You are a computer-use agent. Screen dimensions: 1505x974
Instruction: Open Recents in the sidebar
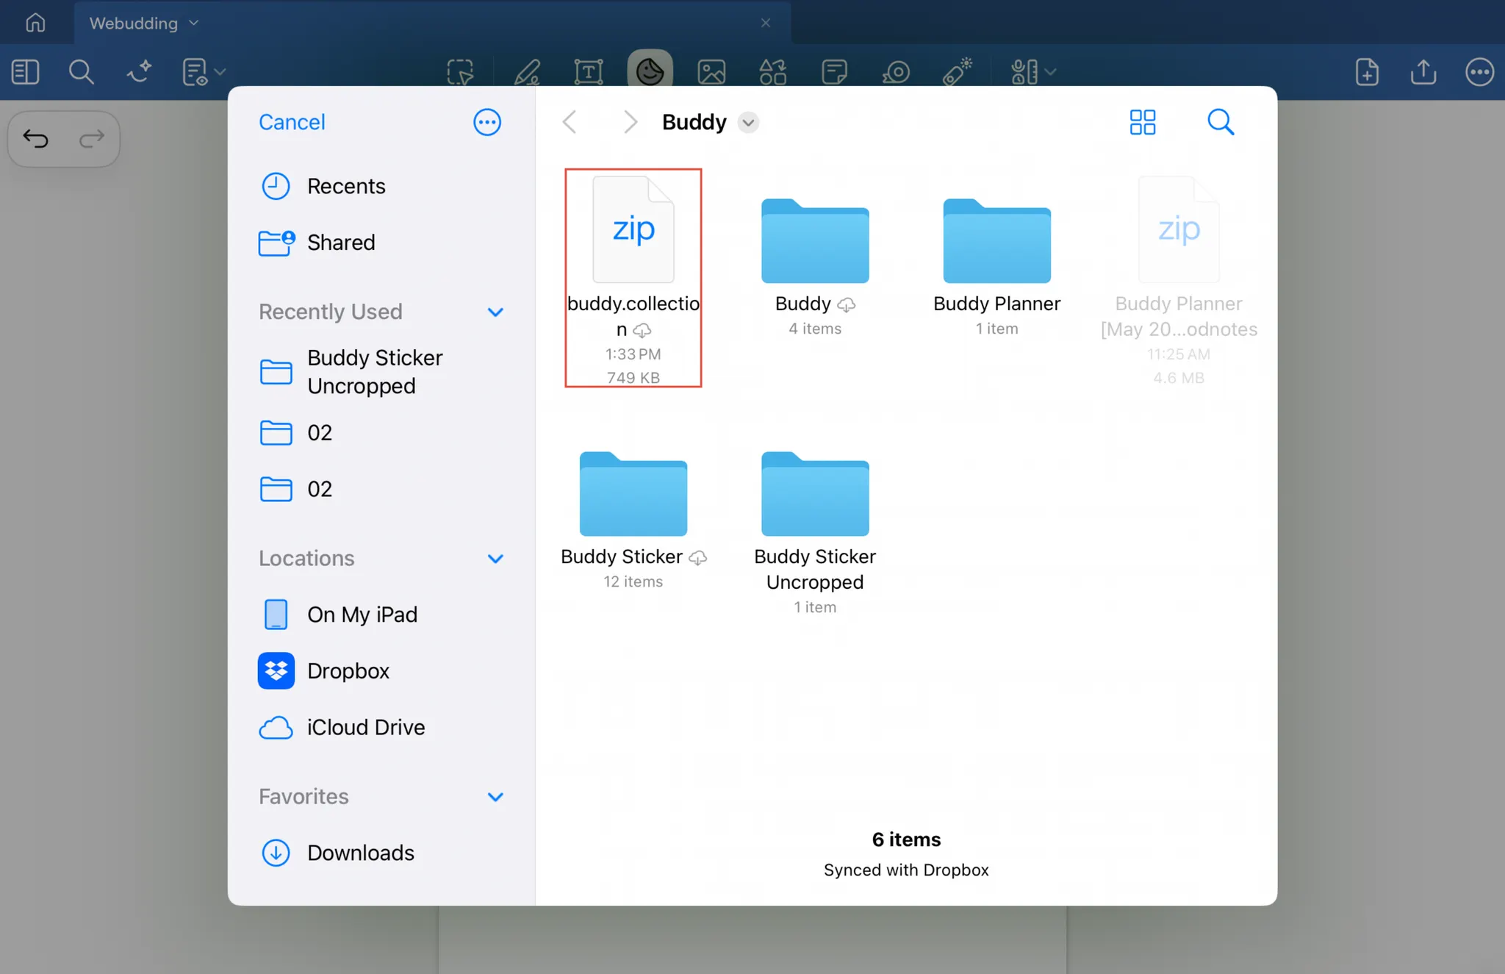coord(345,186)
